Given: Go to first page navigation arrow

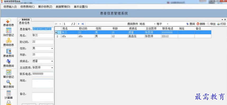Looking at the screenshot, I should (x=56, y=24).
